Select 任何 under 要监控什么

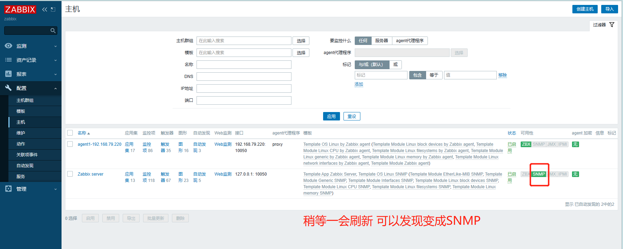coord(363,41)
